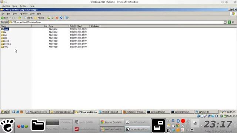Switch to first Command Prompt taskbar item
This screenshot has height=133, width=237.
[158, 112]
